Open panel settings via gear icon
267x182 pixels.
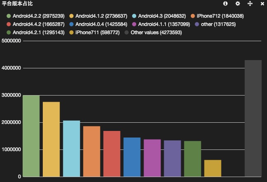[237, 4]
